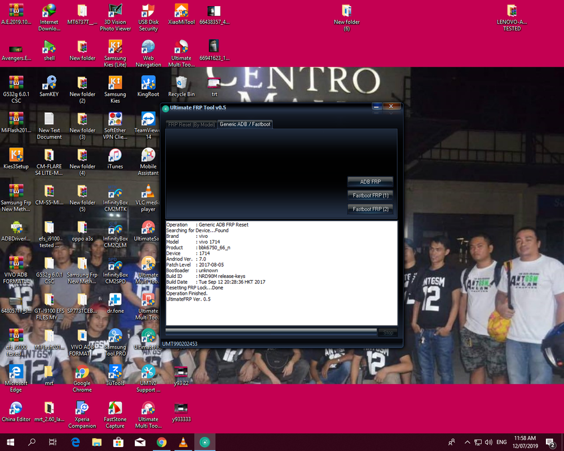Open the ADBDriverInstaller desktop icon
564x451 pixels.
16,231
